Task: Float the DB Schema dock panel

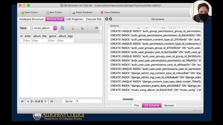Action: (110, 19)
